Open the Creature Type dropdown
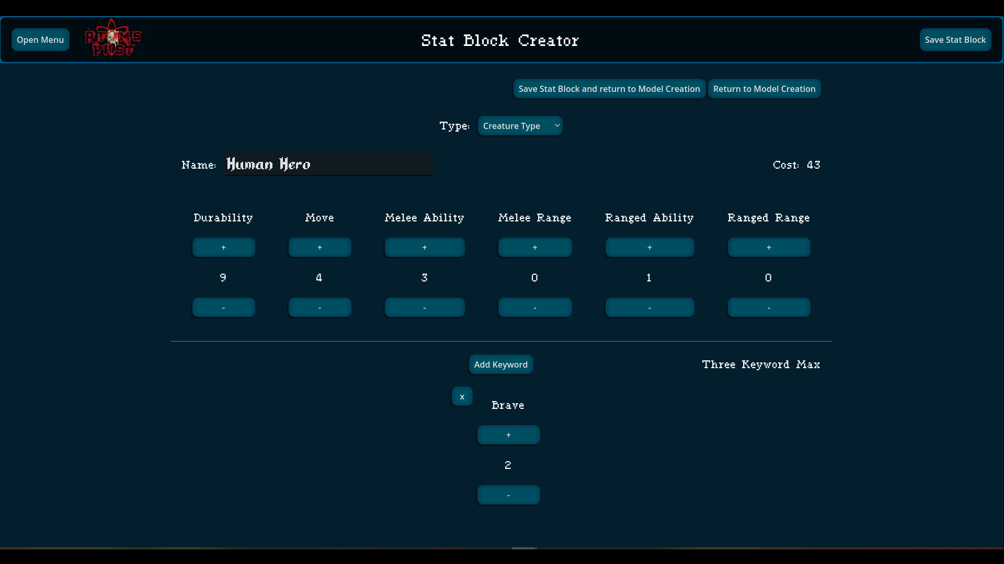This screenshot has height=564, width=1004. click(520, 125)
